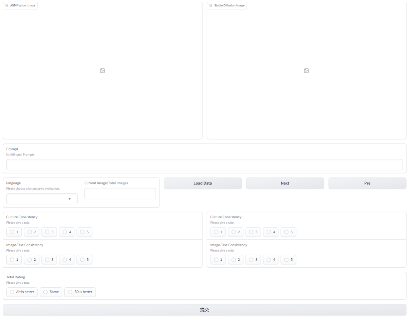409x318 pixels.
Task: Focus the Multilingual Prompts text field
Action: 204,165
